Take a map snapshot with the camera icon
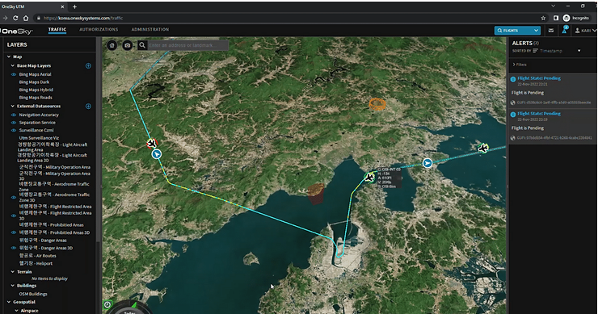598x314 pixels. 128,45
